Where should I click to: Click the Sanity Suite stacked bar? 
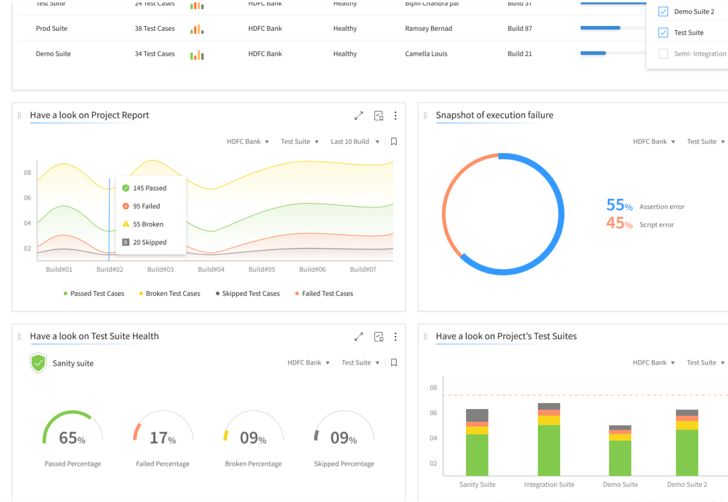(477, 442)
